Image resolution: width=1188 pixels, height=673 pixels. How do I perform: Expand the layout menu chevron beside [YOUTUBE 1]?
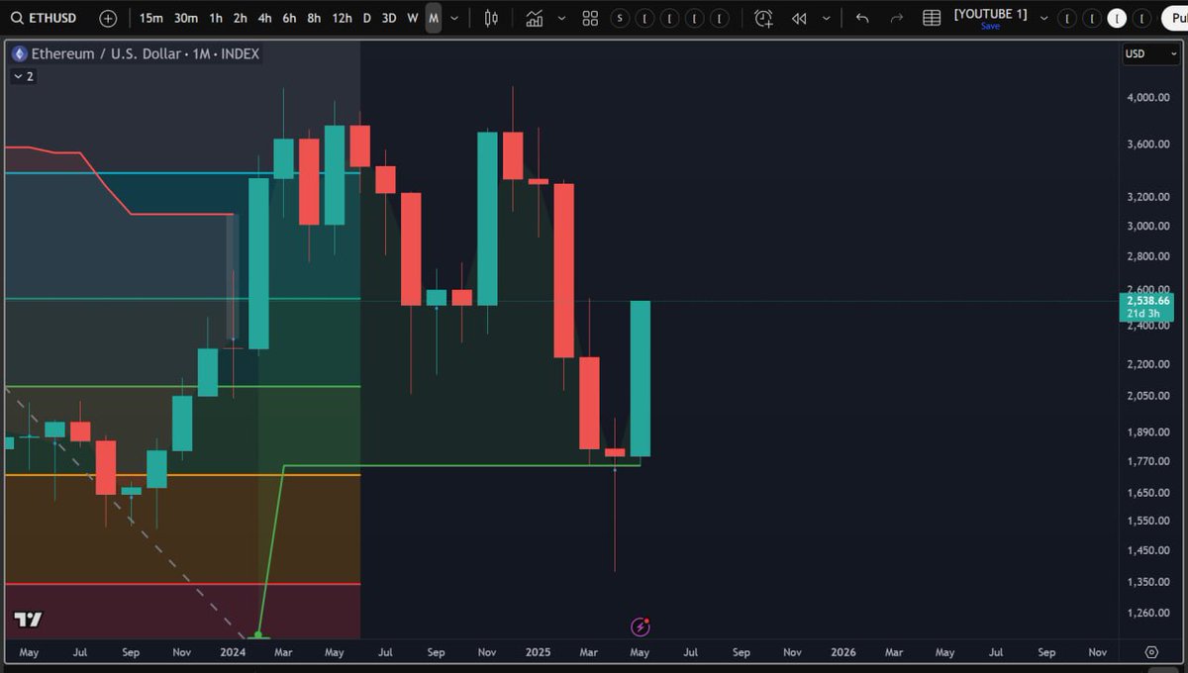click(1043, 18)
